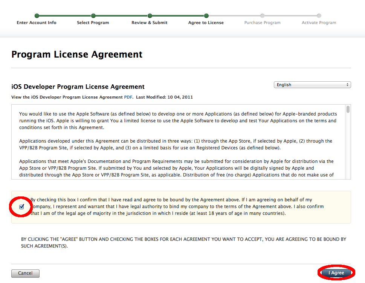Image resolution: width=365 pixels, height=283 pixels.
Task: Open the English language dropdown
Action: click(312, 85)
